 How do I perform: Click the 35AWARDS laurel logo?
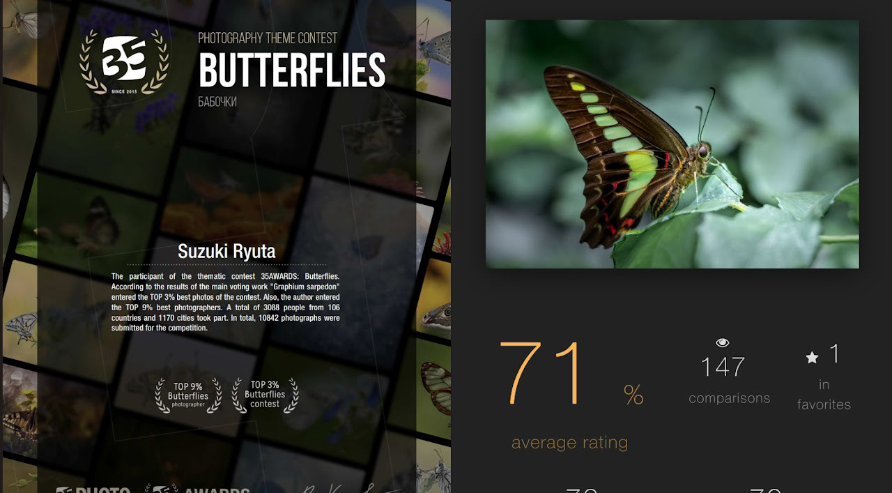[124, 62]
